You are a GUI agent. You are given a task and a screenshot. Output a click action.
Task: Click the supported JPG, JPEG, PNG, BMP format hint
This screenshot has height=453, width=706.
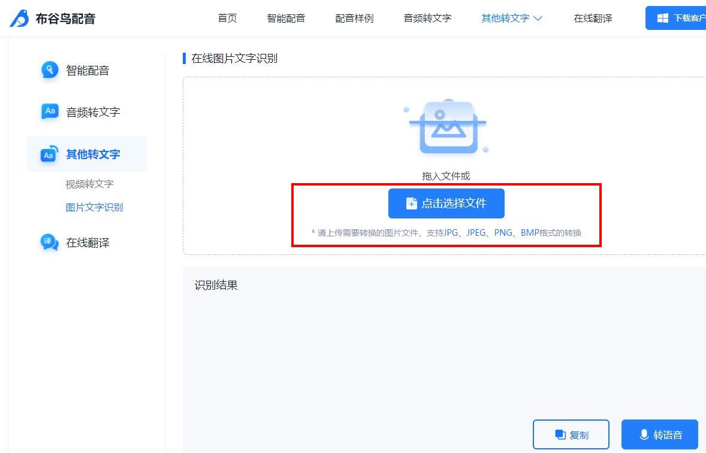click(446, 233)
